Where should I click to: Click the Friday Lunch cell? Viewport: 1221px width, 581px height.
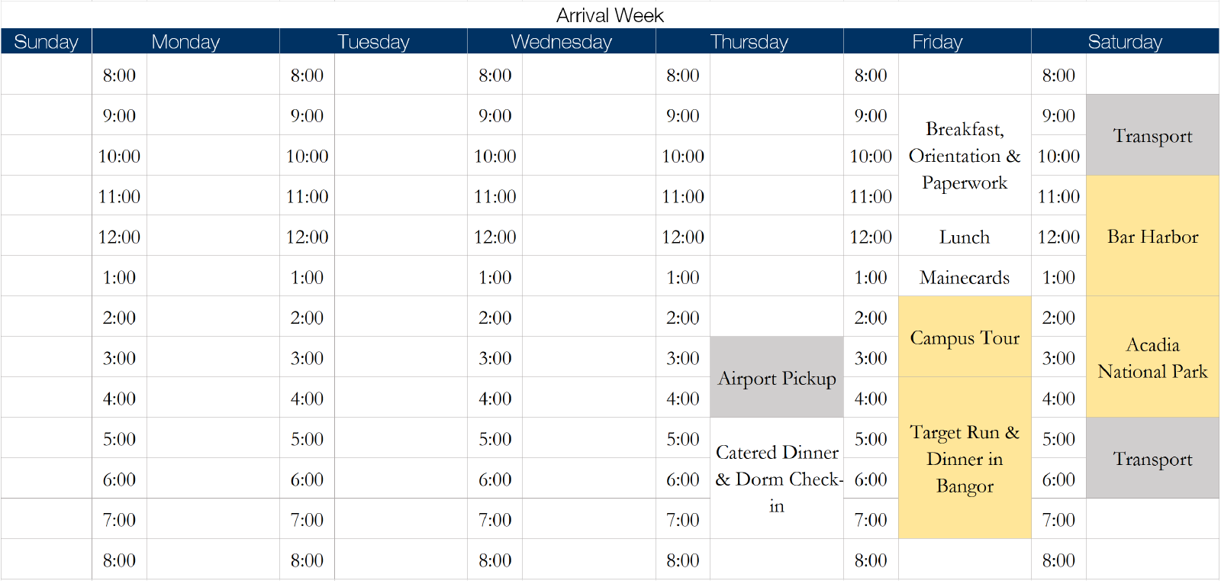[x=965, y=237]
